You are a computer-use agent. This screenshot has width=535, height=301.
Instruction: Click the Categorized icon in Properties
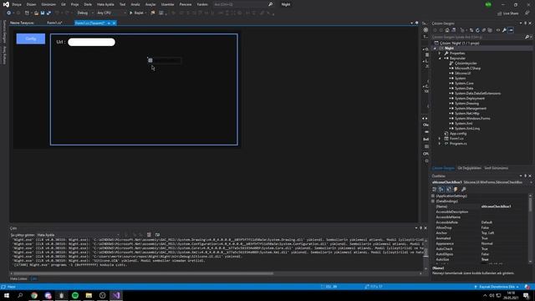pos(435,190)
